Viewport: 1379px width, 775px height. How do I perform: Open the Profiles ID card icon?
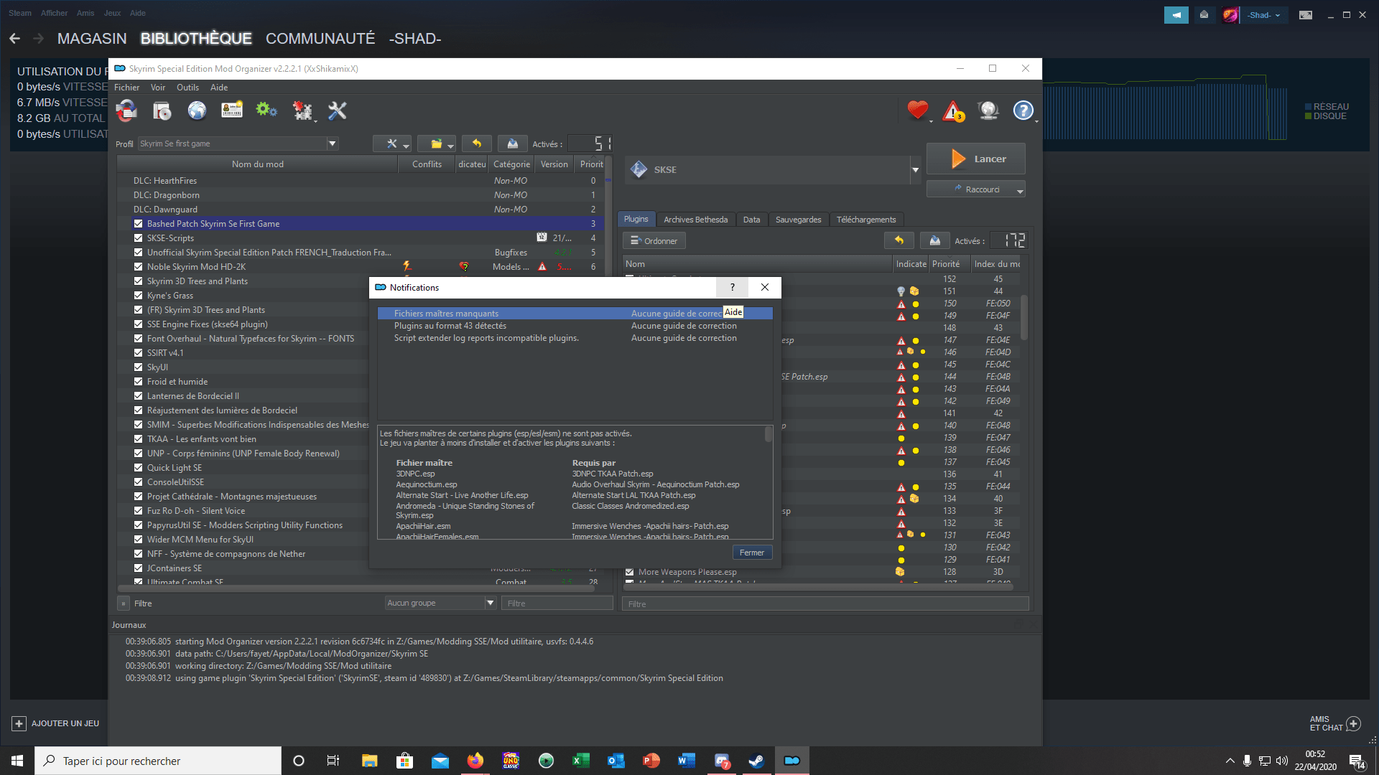coord(231,111)
